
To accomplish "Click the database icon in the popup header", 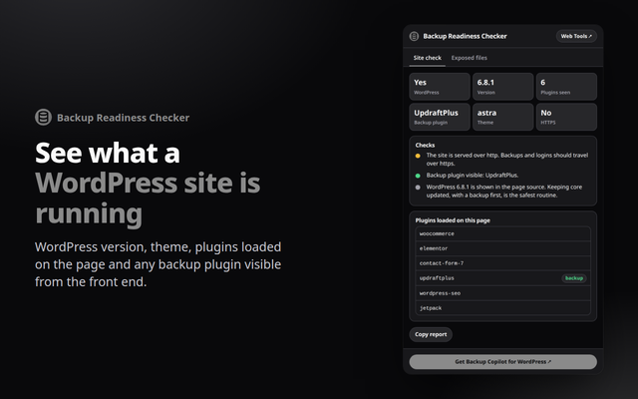I will coord(414,36).
